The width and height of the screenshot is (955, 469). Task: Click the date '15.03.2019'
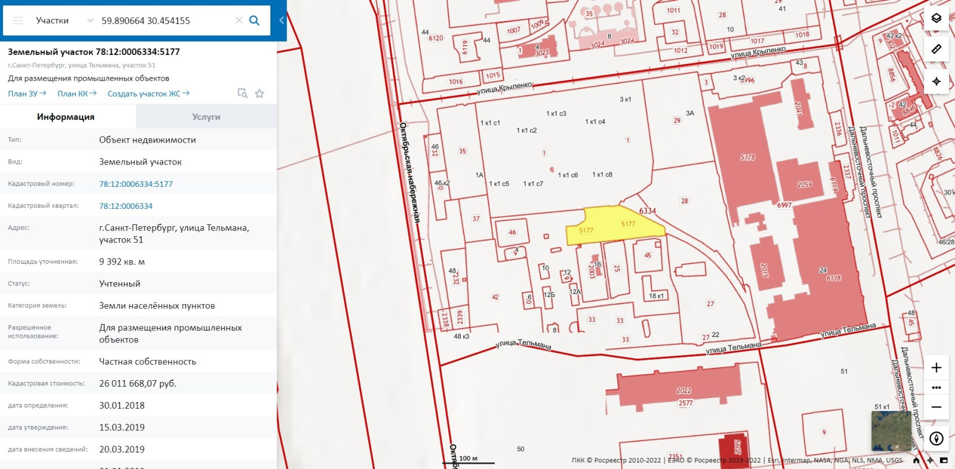[x=122, y=427]
